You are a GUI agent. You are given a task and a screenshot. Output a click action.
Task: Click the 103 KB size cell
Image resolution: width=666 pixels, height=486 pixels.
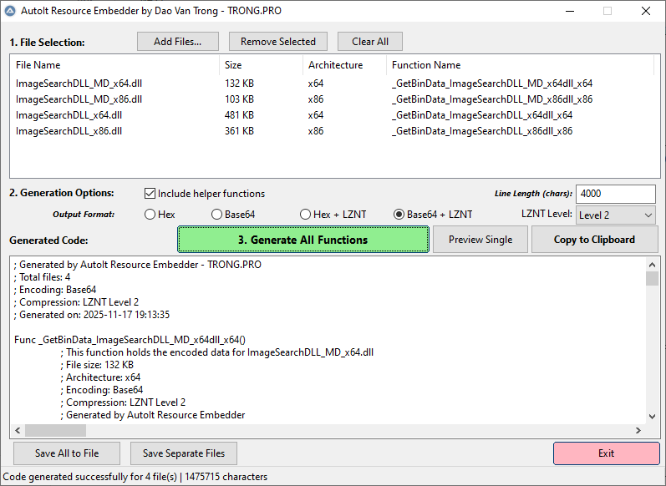click(x=239, y=99)
